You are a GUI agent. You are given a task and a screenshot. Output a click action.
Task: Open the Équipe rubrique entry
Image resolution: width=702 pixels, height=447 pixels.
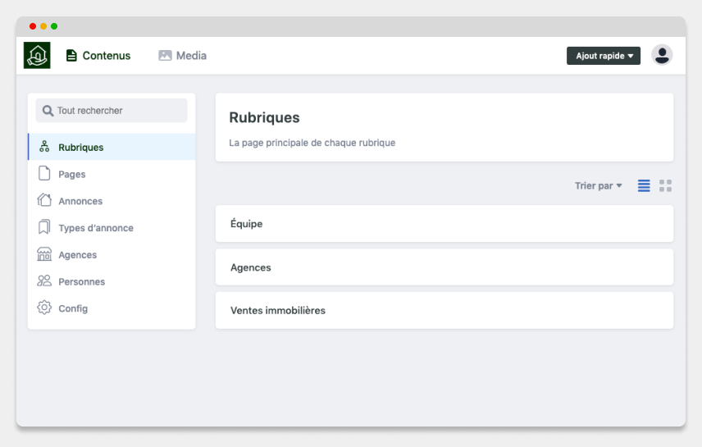click(x=444, y=223)
